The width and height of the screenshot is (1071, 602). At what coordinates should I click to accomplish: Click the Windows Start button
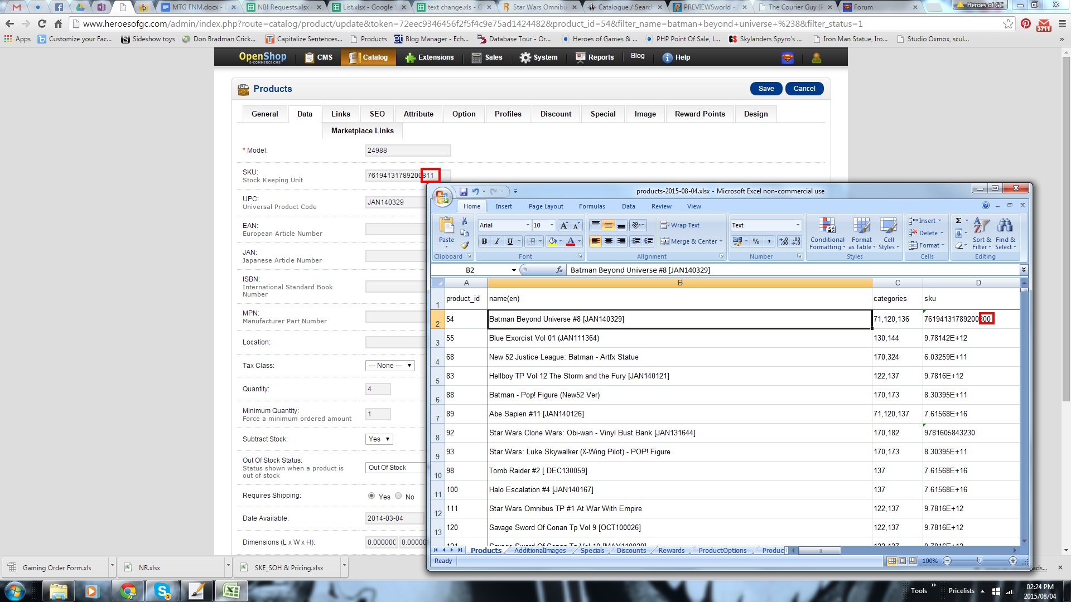[15, 591]
